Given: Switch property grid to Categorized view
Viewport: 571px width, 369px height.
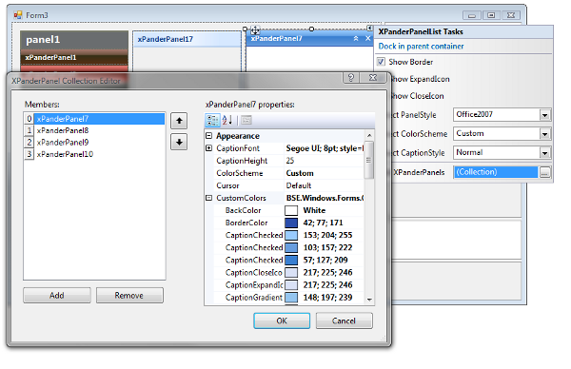Looking at the screenshot, I should tap(212, 120).
